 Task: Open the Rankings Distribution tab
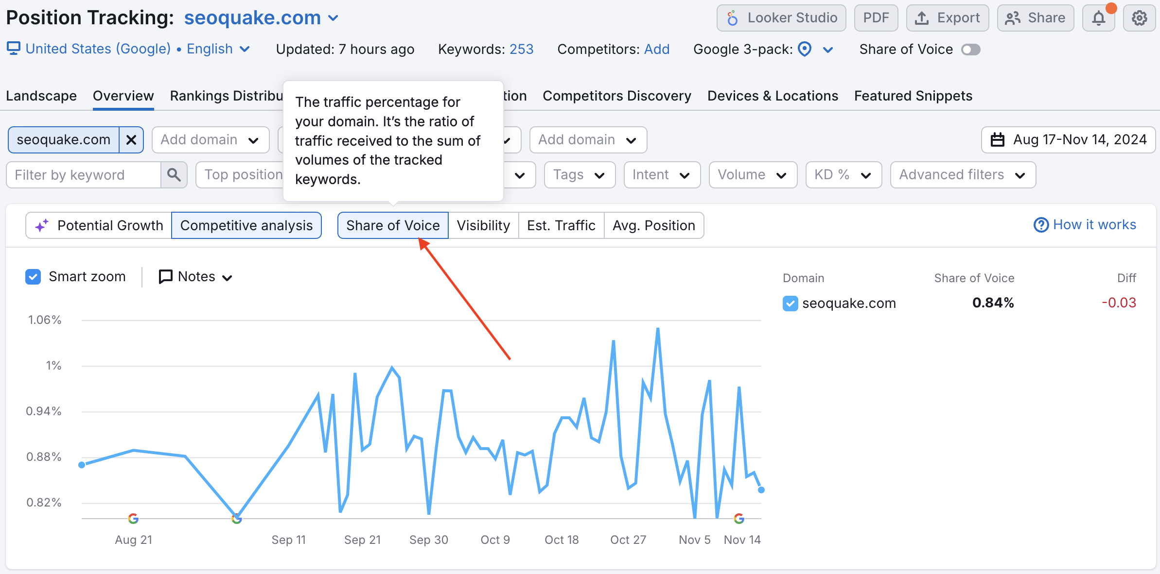click(227, 96)
